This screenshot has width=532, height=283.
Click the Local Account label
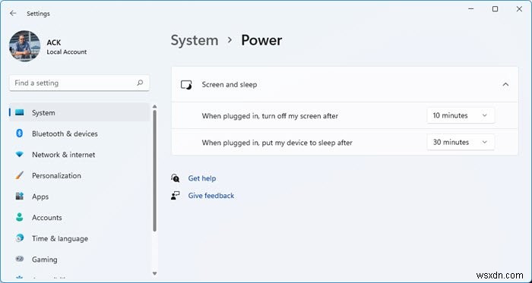click(67, 52)
